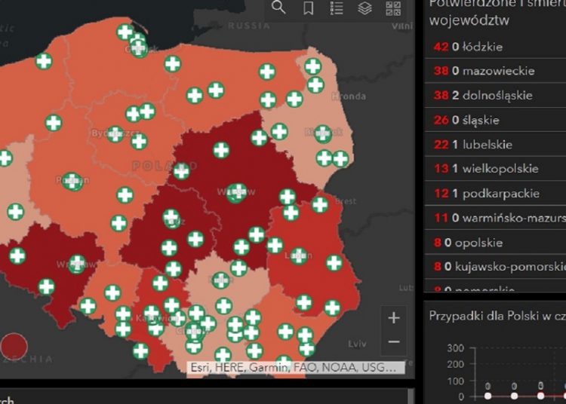Click the hospital marker at Lublin

click(x=300, y=256)
